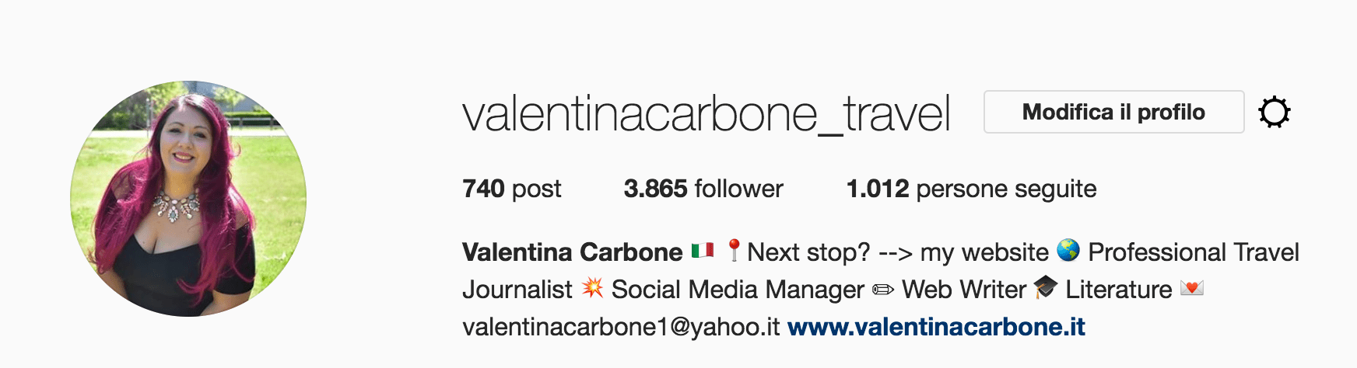
Task: Click the Social Media Manager text
Action: [x=738, y=290]
